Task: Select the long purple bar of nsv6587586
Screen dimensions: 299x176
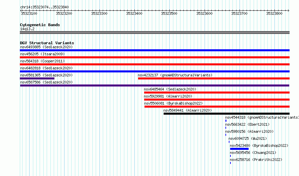Action: click(x=155, y=85)
